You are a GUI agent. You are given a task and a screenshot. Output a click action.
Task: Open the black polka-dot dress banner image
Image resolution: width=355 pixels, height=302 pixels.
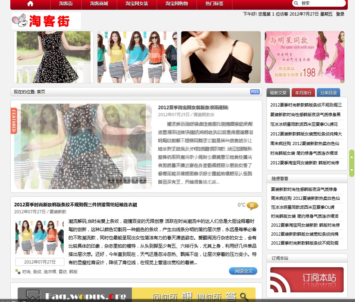tap(53, 57)
